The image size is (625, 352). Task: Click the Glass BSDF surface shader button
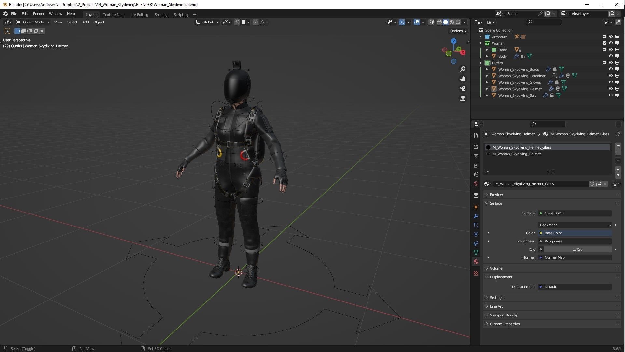pos(575,213)
